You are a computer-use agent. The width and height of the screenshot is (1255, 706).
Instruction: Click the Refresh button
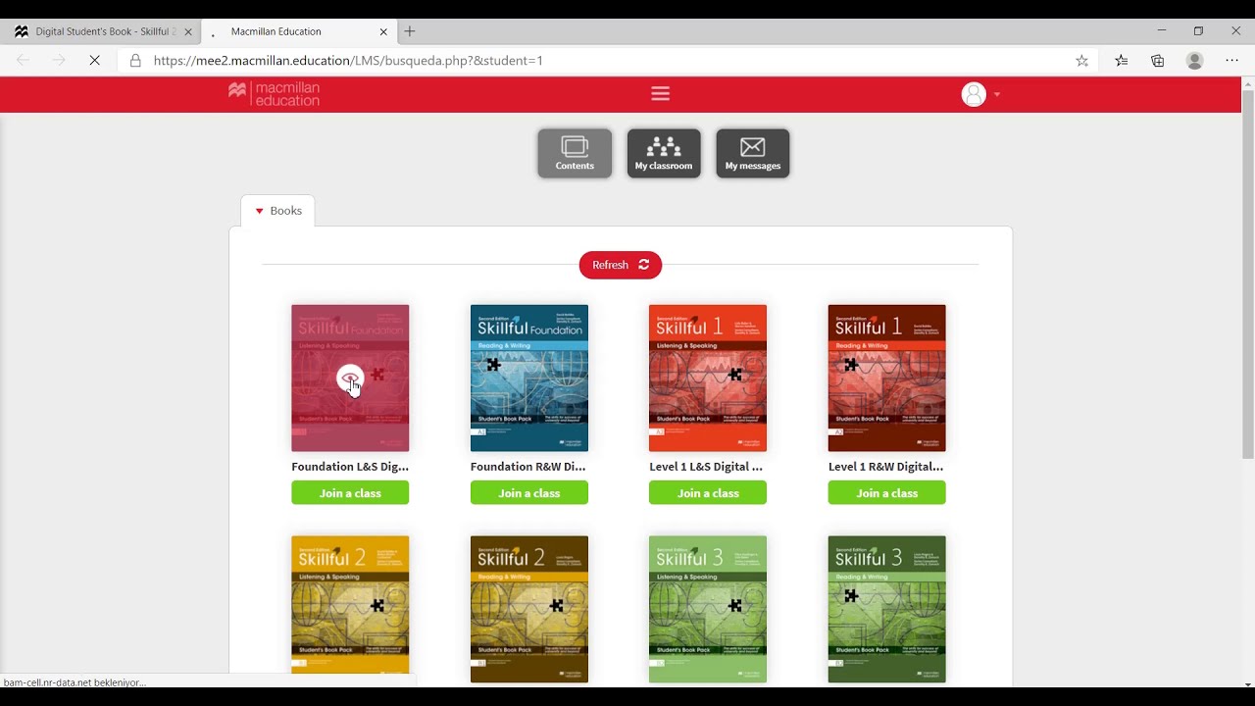621,265
